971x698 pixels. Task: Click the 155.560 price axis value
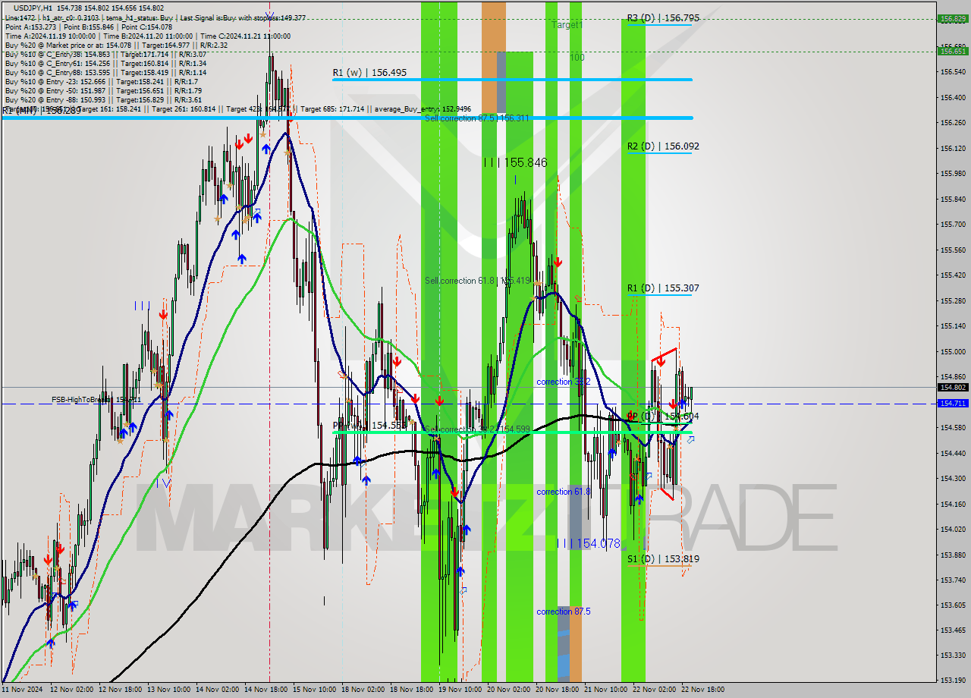click(953, 250)
